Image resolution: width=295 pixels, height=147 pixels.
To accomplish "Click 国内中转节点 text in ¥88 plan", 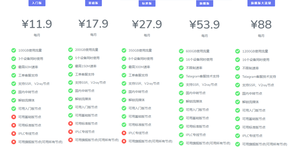I will [x=252, y=94].
